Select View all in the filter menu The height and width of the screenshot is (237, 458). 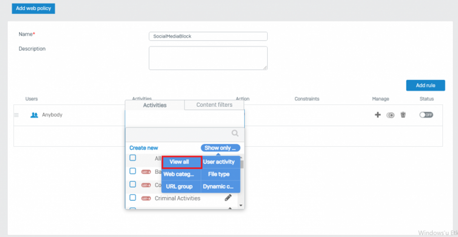click(x=179, y=162)
